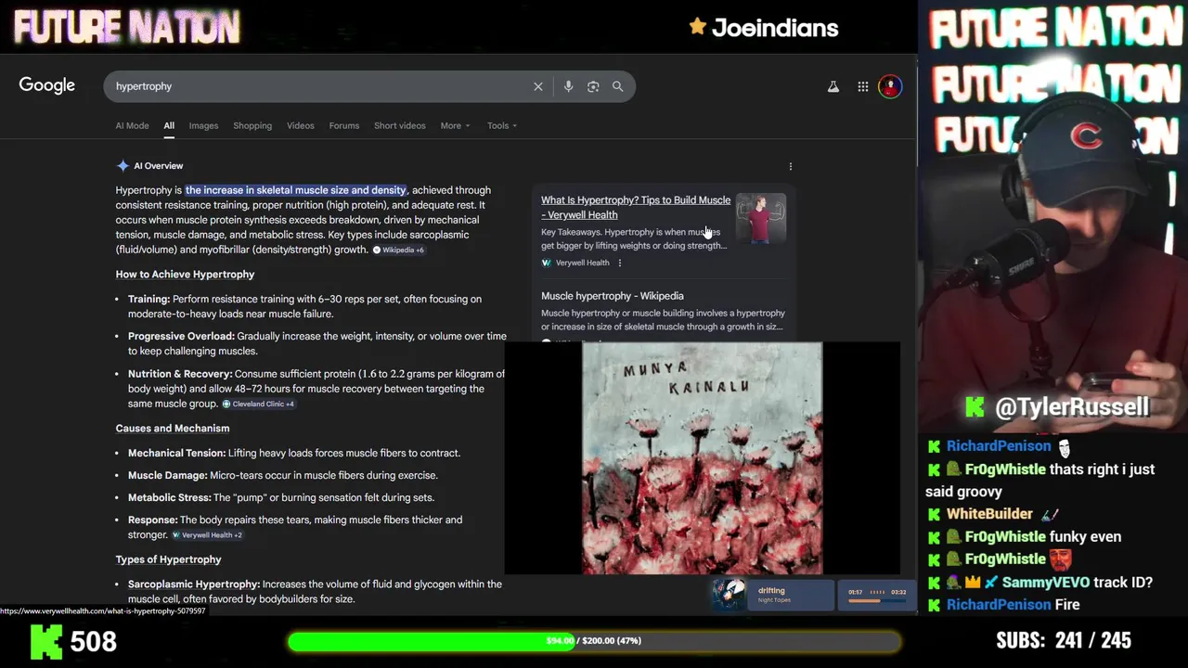Expand the Tools dropdown
Screen dimensions: 1188x668
[502, 125]
